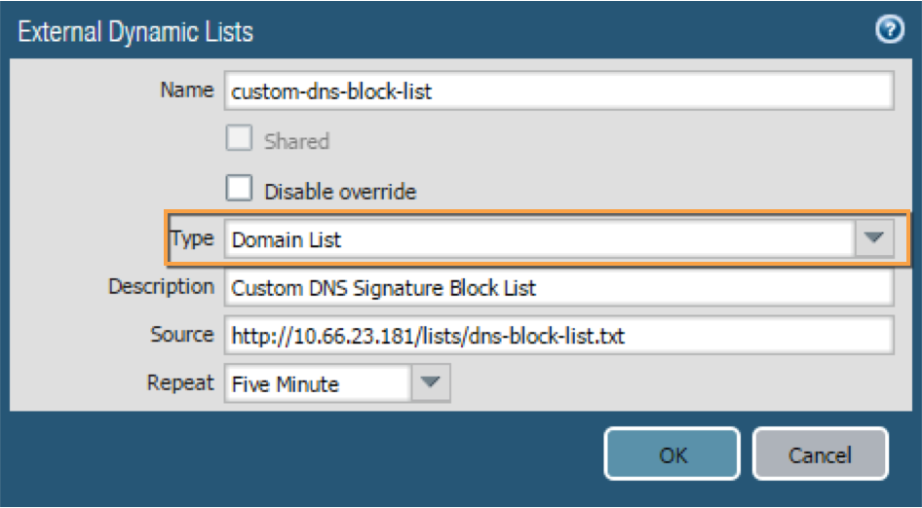Image resolution: width=922 pixels, height=508 pixels.
Task: Click the Repeat field label
Action: (180, 382)
